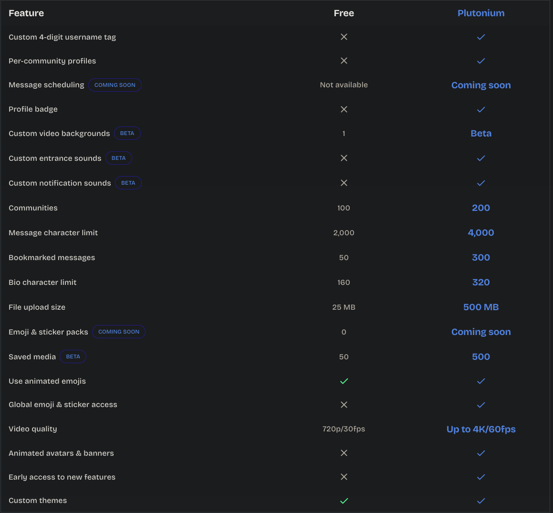Click Plutonium checkmark for Custom notification sounds
553x513 pixels.
click(x=481, y=183)
